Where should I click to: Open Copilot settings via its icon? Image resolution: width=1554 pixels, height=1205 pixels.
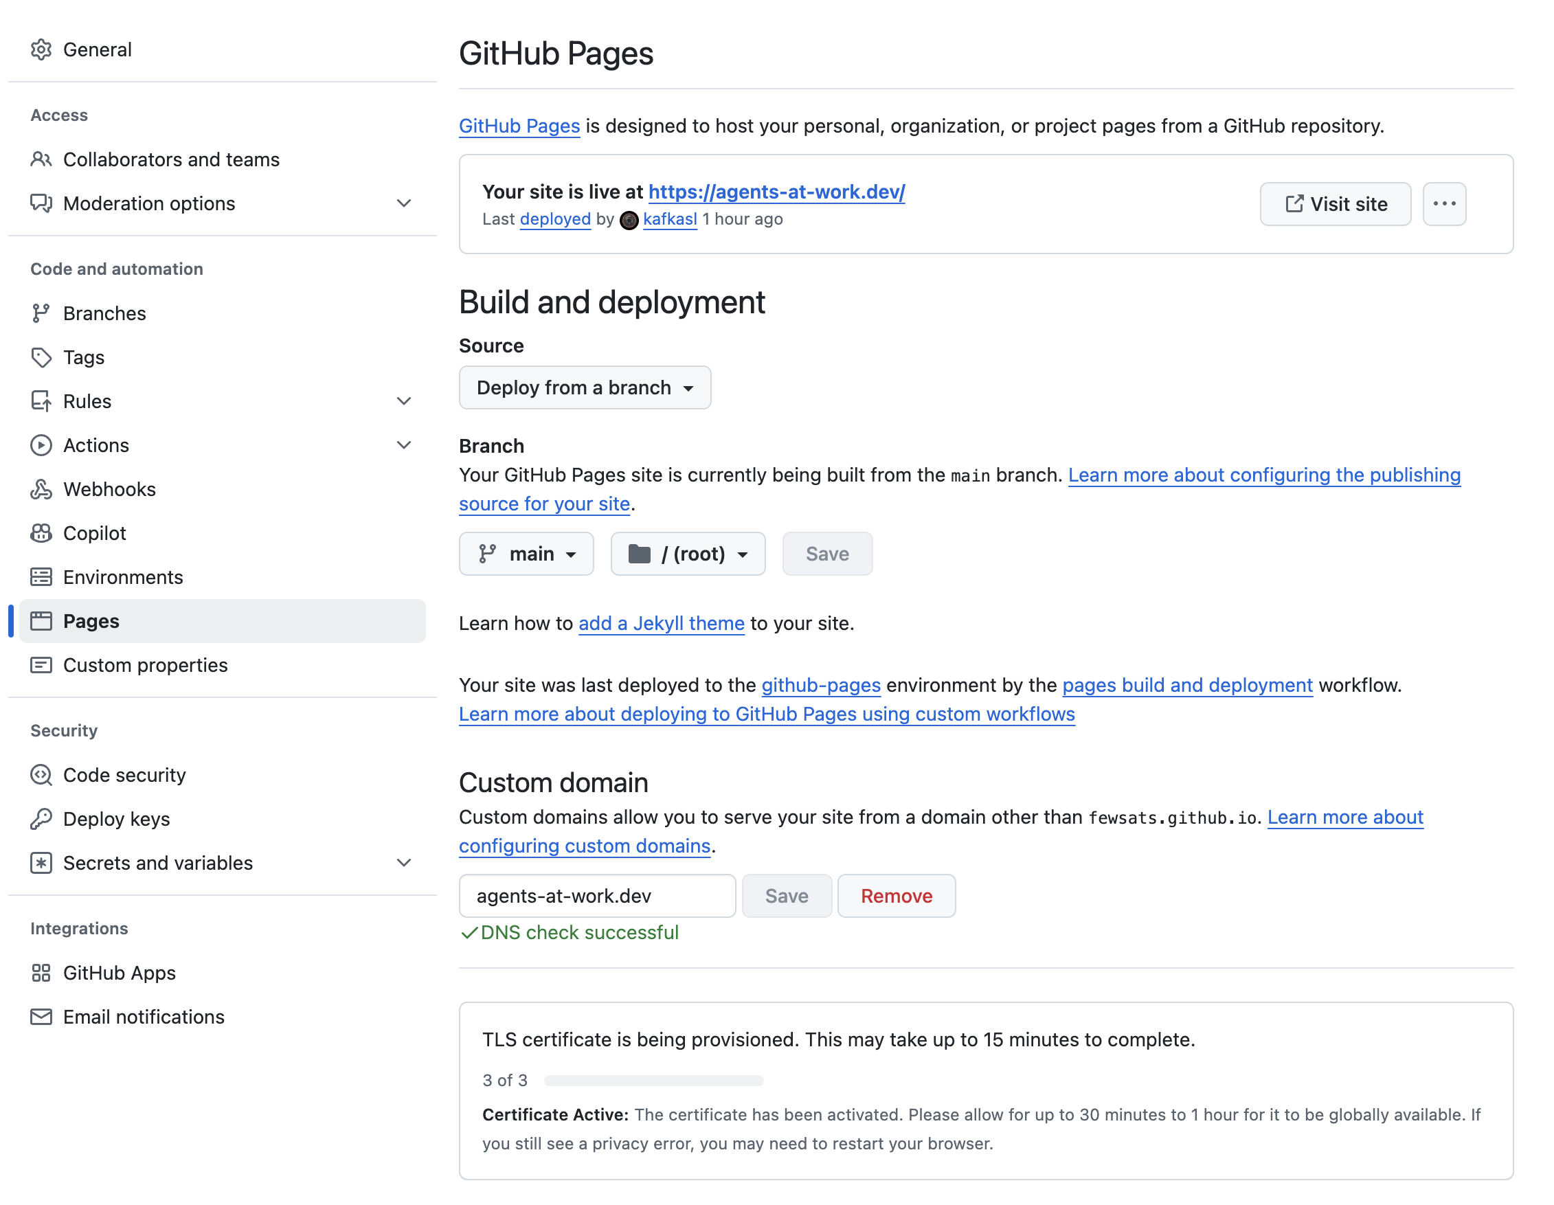point(41,533)
